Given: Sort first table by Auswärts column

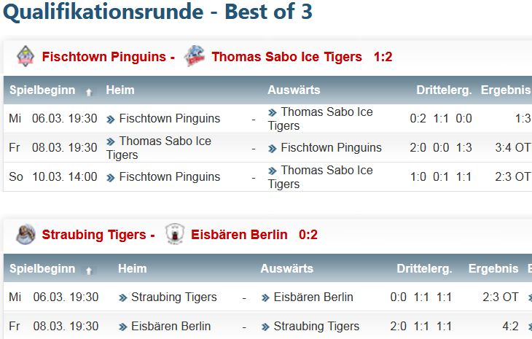Looking at the screenshot, I should (294, 90).
